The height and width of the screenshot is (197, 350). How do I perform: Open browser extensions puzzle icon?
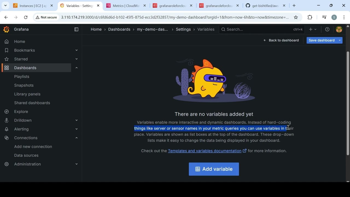[x=310, y=17]
